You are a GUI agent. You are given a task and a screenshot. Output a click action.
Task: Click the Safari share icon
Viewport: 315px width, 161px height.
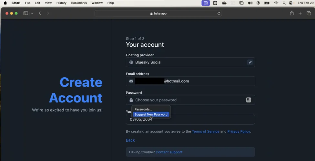click(x=292, y=13)
